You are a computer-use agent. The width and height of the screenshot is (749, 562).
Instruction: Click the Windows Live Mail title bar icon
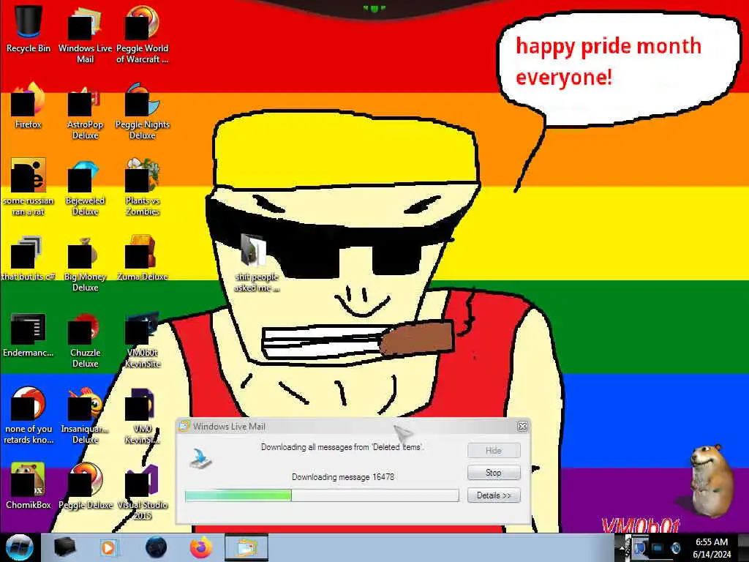tap(184, 426)
